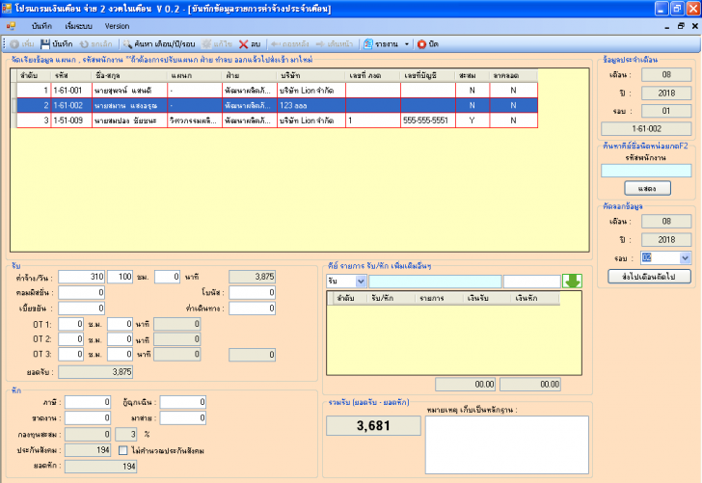702x483 pixels.
Task: Click the ภาษี deduction field
Action: [x=88, y=402]
